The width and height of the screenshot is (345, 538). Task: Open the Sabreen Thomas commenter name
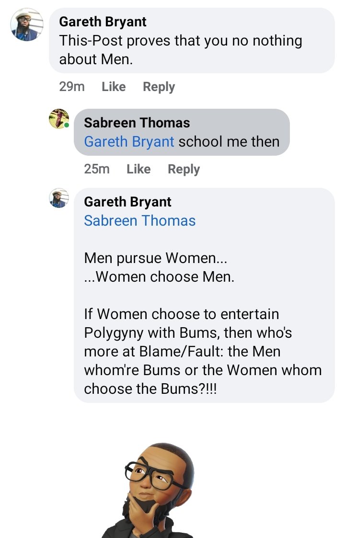tap(137, 123)
